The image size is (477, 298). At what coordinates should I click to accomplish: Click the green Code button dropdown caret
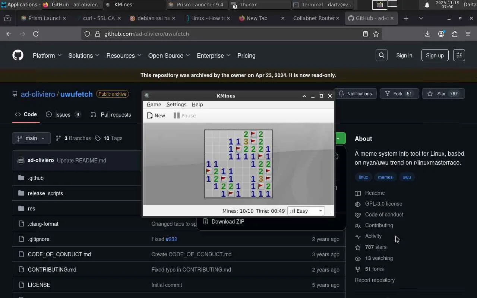(338, 138)
